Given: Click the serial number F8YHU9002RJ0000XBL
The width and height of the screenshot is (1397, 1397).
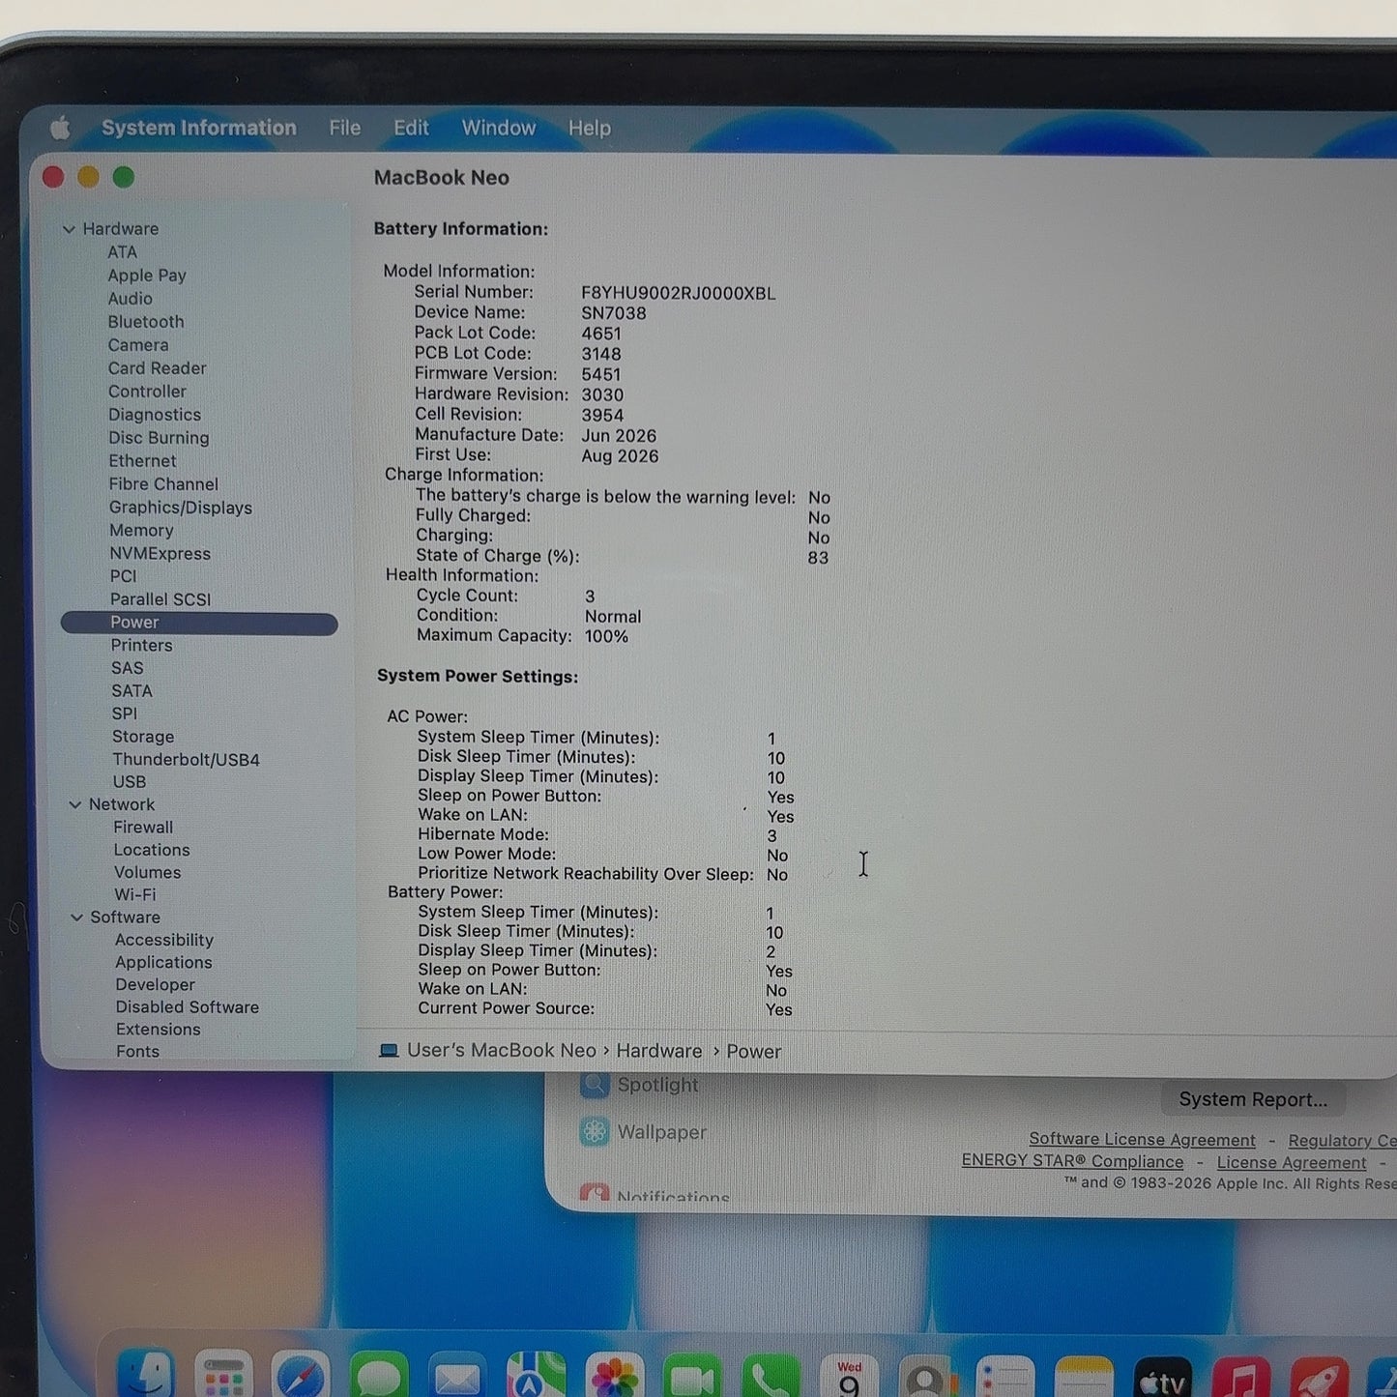Looking at the screenshot, I should coord(679,293).
